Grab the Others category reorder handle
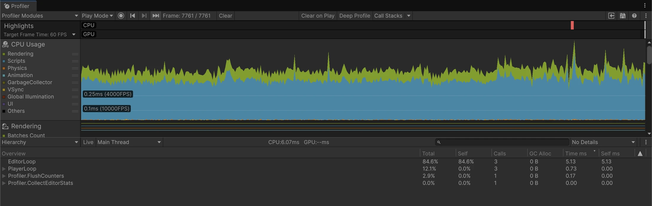The image size is (652, 206). pos(75,111)
